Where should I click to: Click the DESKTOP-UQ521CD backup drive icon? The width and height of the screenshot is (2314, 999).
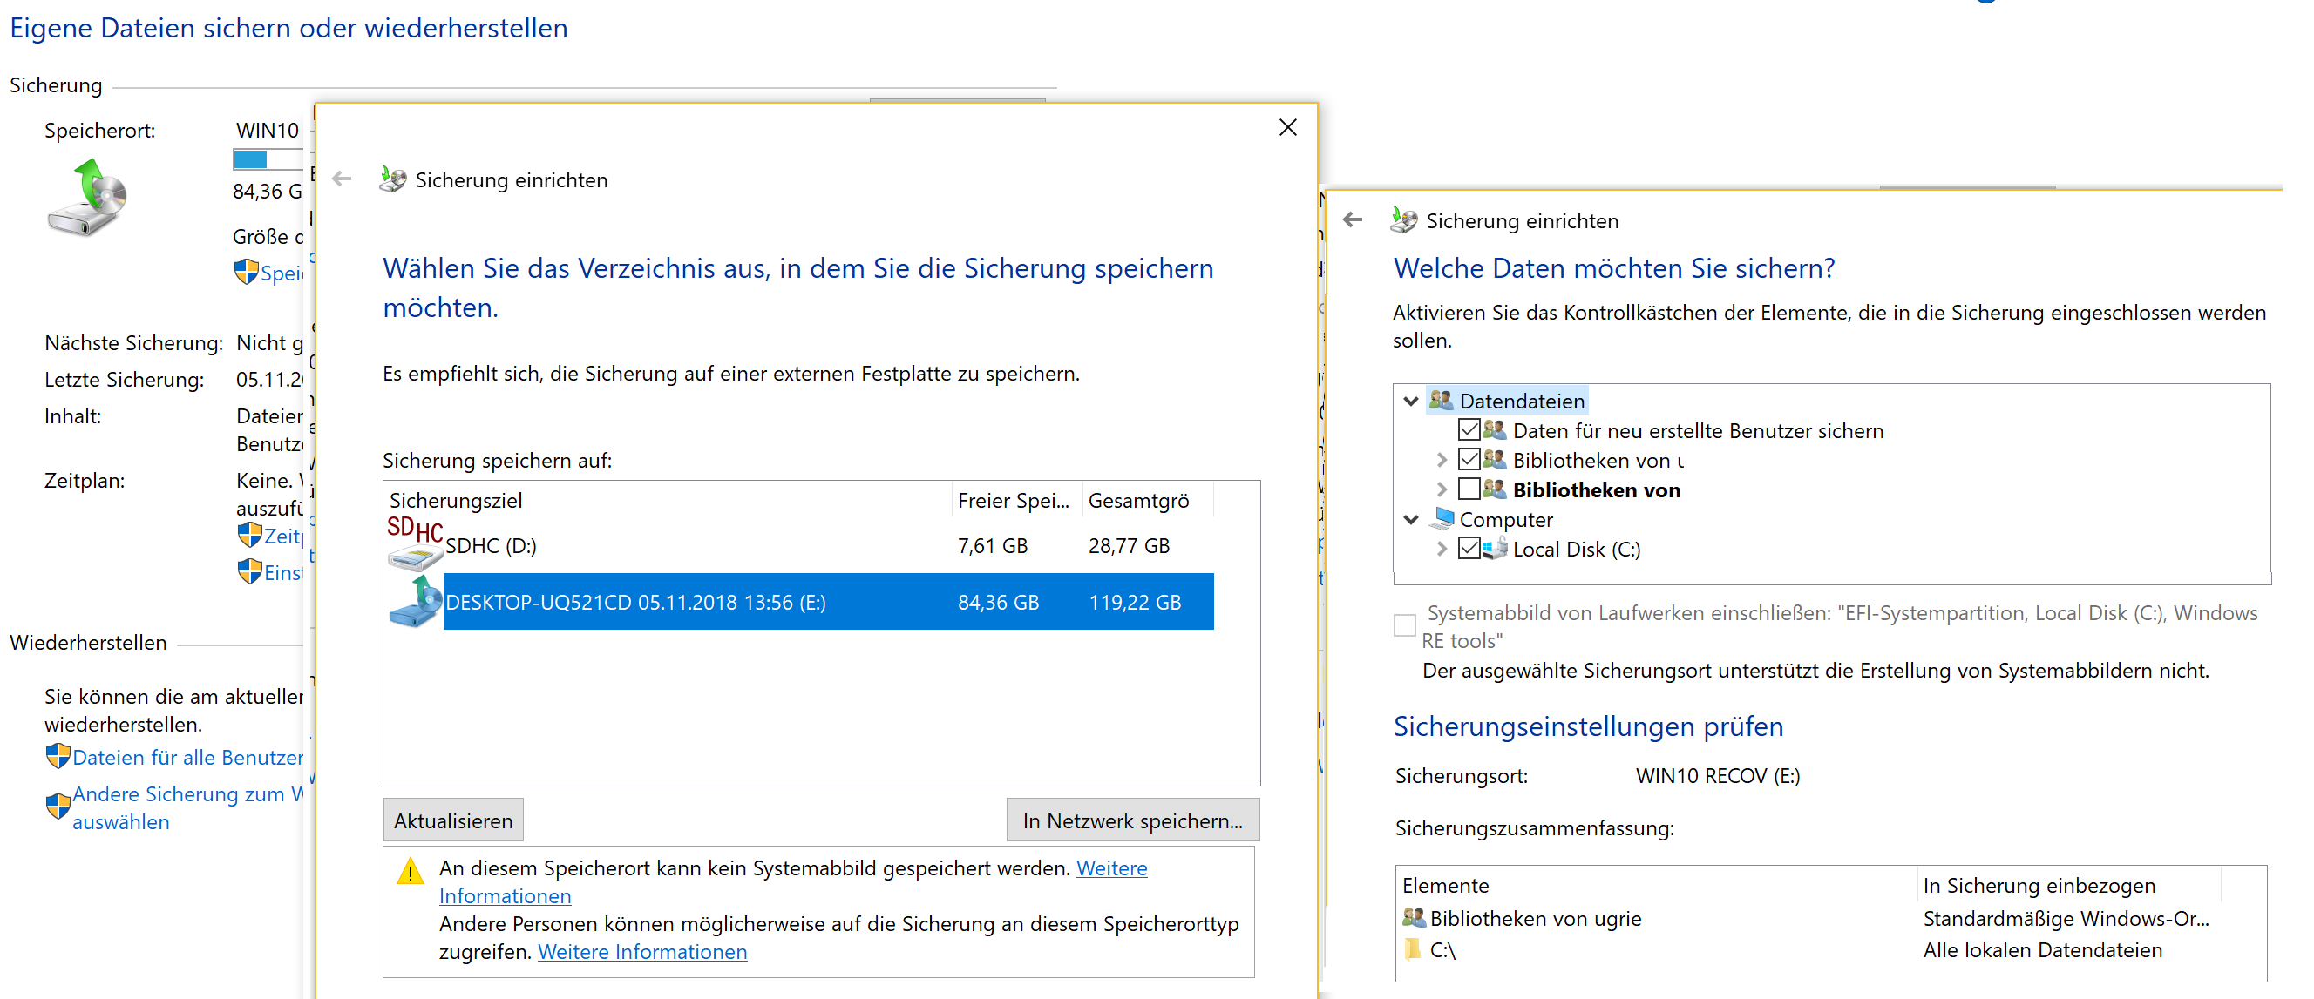coord(414,602)
